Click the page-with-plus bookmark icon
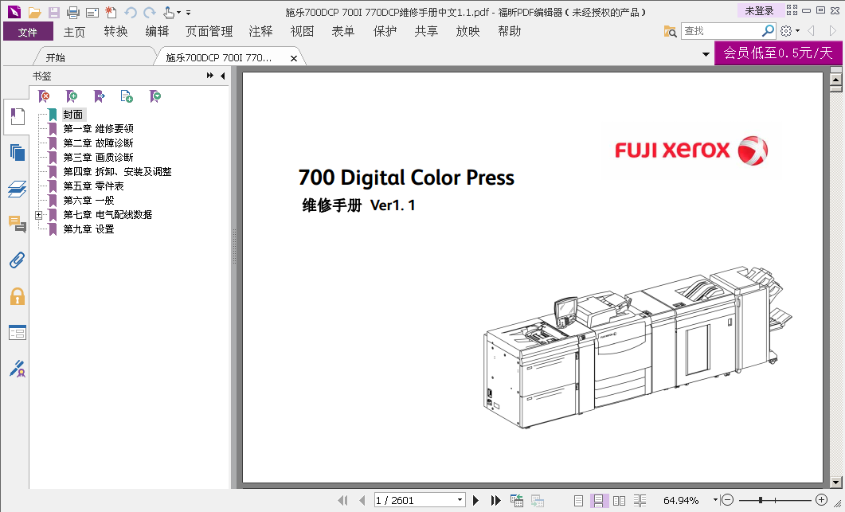The height and width of the screenshot is (512, 845). point(127,96)
